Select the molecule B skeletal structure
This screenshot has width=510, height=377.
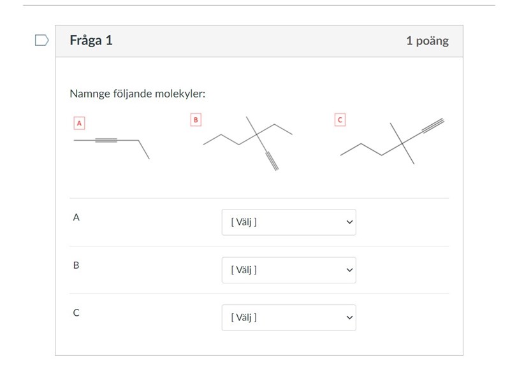(249, 141)
